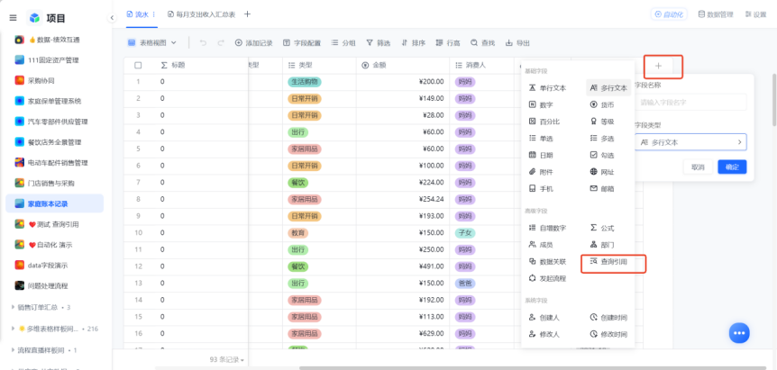Select 单行文本 field type
This screenshot has width=777, height=370.
click(x=547, y=88)
